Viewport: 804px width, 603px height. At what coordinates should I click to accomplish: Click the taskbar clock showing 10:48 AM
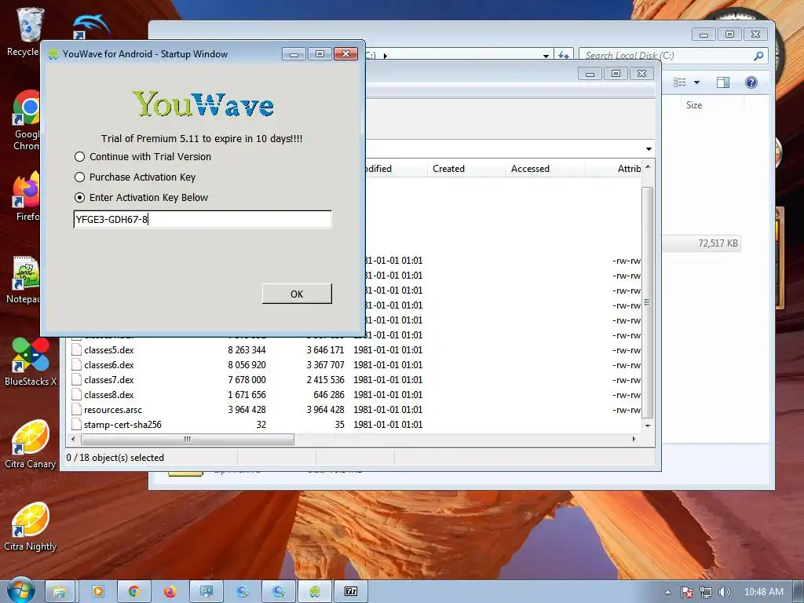[763, 592]
